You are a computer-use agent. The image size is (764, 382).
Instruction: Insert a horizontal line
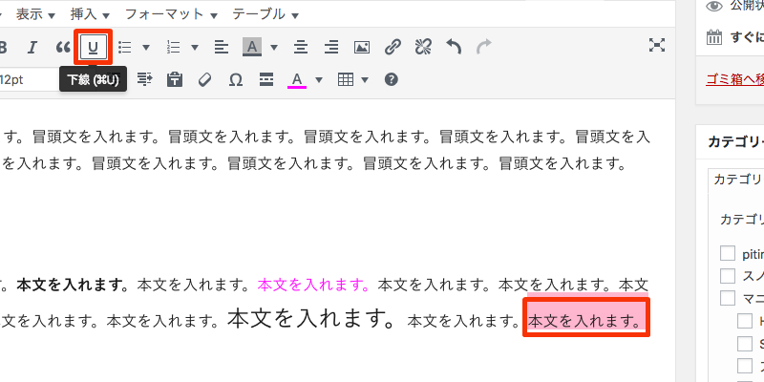(266, 79)
